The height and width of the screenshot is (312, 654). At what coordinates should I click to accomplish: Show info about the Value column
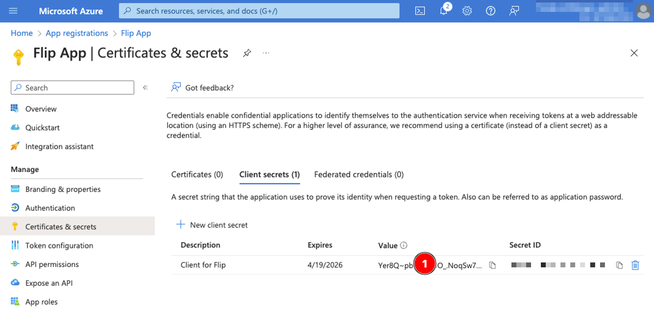tap(404, 245)
